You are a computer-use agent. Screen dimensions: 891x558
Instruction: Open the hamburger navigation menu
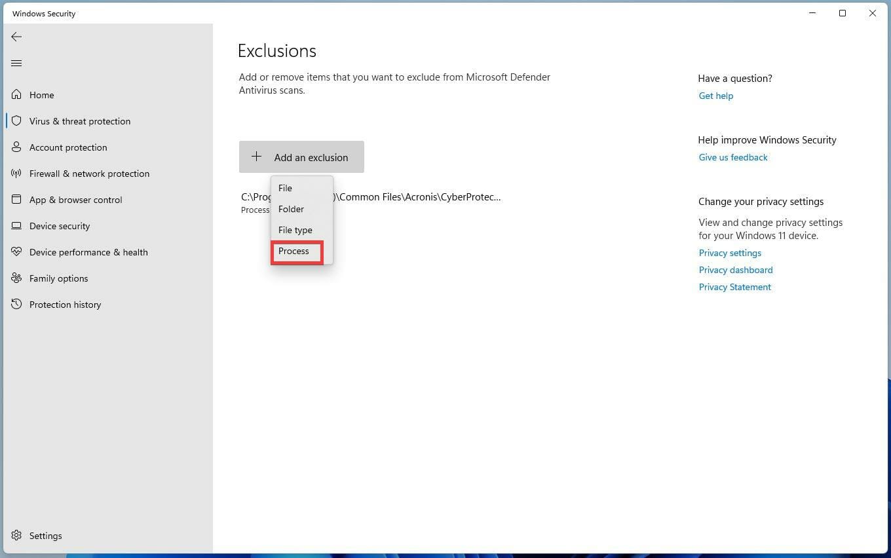click(16, 63)
